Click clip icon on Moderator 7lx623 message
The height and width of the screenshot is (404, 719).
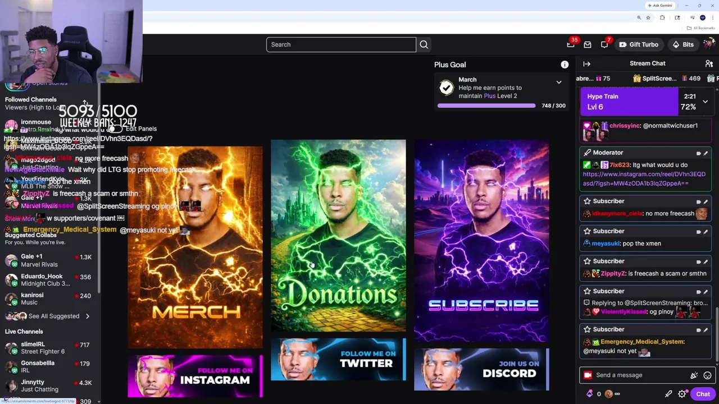coord(699,153)
